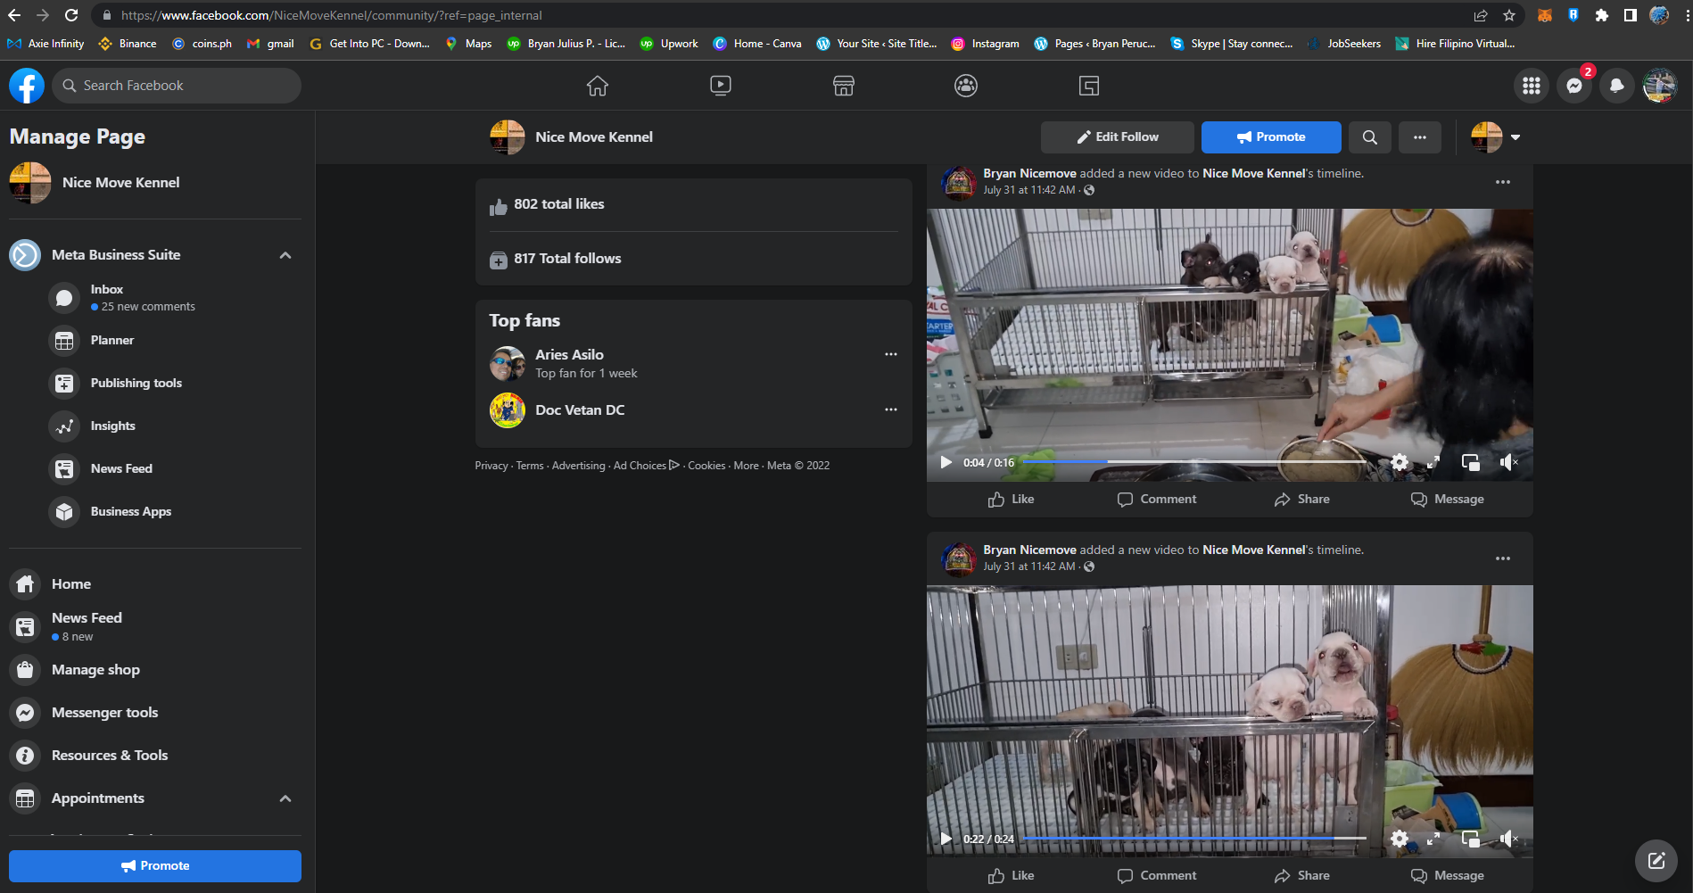Open the Home - Canva bookmark
The width and height of the screenshot is (1693, 893).
coord(756,44)
